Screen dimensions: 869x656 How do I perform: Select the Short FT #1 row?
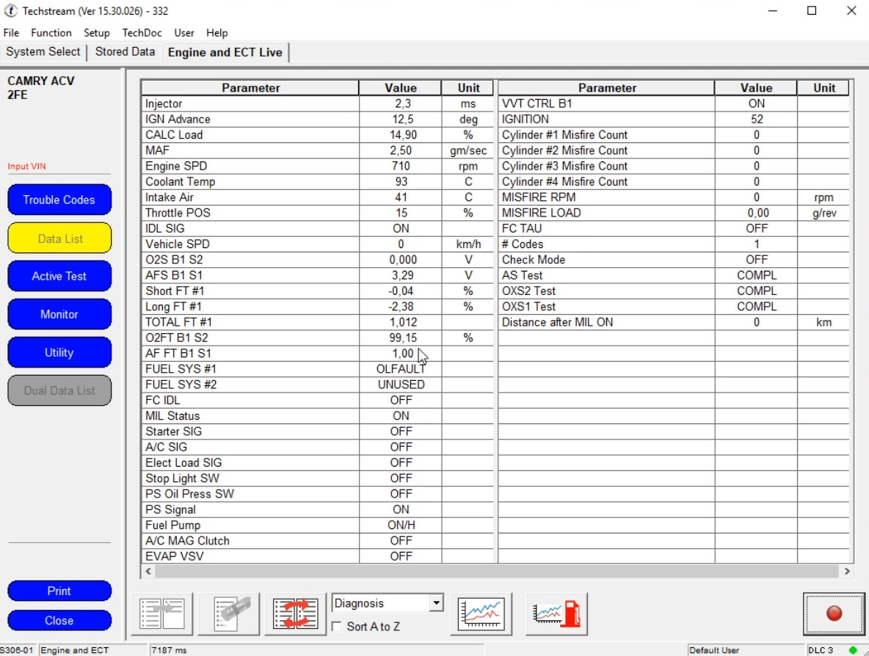(318, 291)
